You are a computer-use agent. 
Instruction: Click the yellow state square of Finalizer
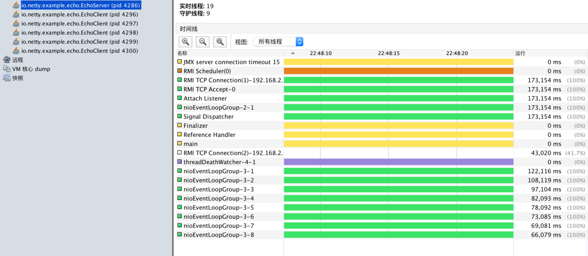[x=179, y=125]
